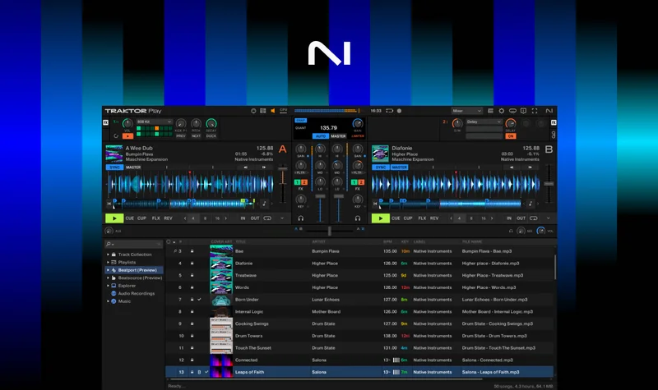Turn off the Delay effect ON button

510,136
